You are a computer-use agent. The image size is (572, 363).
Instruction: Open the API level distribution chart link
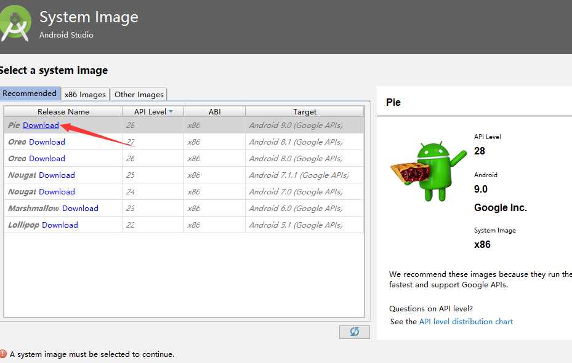[x=466, y=321]
